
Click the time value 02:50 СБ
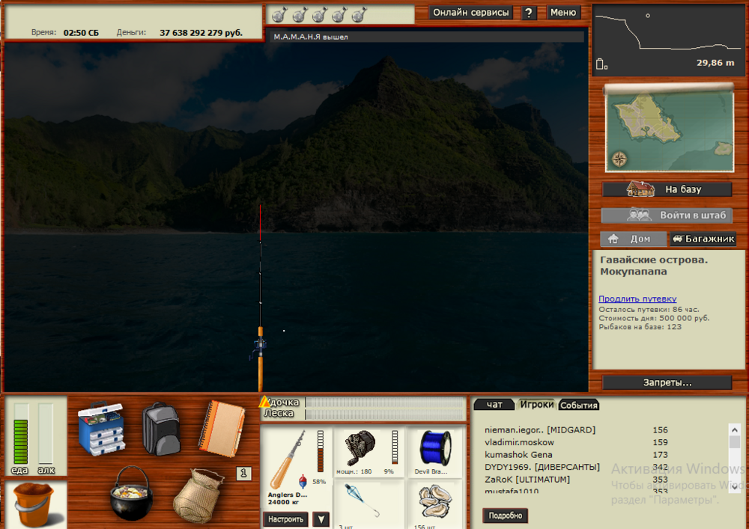tap(81, 33)
